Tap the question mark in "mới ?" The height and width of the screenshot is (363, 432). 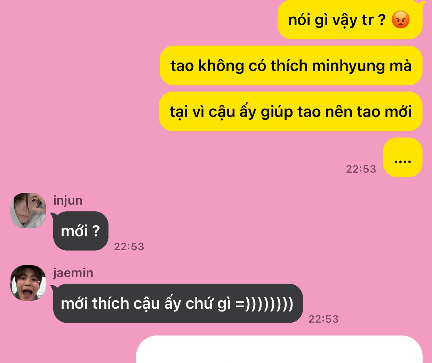[96, 231]
